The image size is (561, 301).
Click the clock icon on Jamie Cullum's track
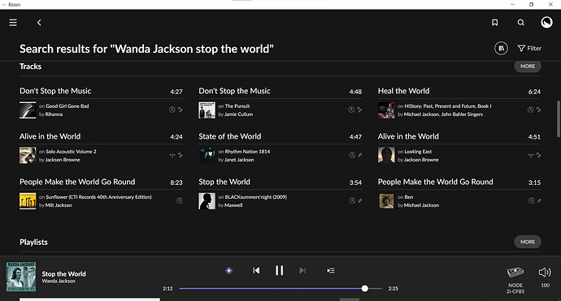click(351, 110)
